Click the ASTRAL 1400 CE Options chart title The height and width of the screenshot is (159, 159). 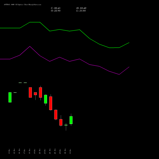(22, 5)
